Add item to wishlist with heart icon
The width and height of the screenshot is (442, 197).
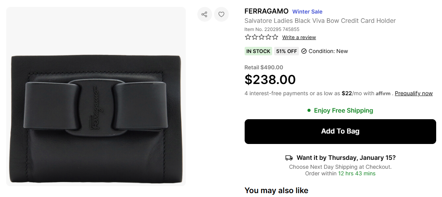pyautogui.click(x=221, y=14)
